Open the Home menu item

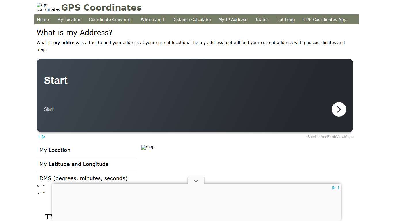pos(43,20)
